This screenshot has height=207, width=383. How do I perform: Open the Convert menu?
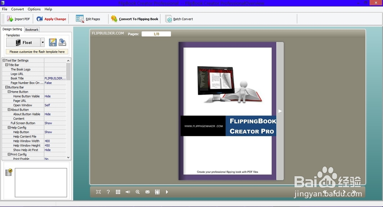click(x=17, y=9)
